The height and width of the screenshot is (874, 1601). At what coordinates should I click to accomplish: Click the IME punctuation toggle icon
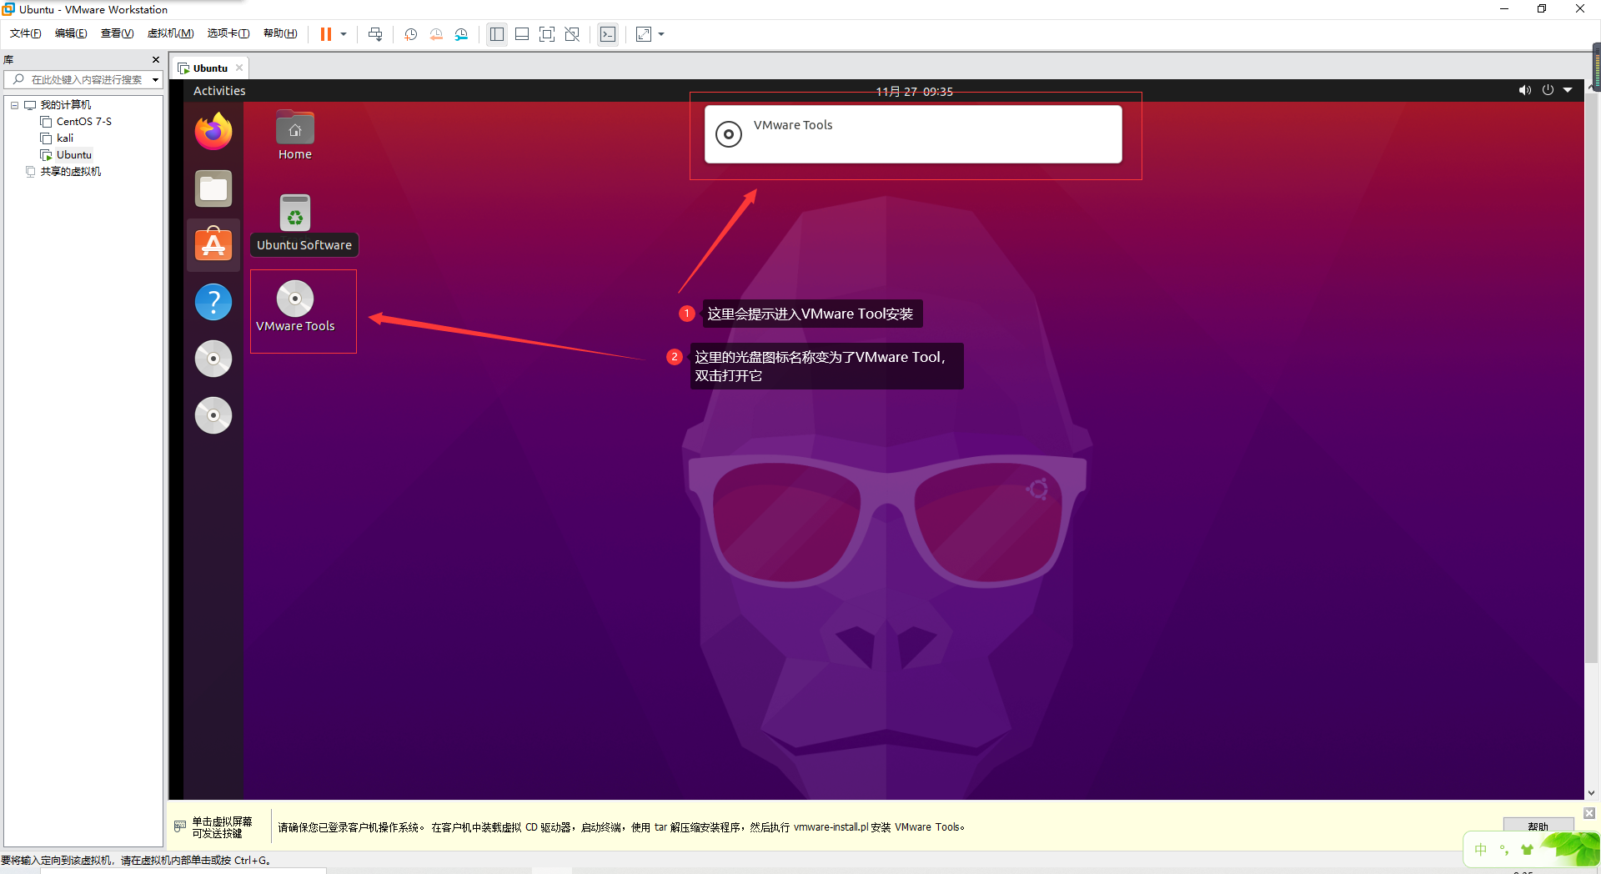(x=1504, y=850)
